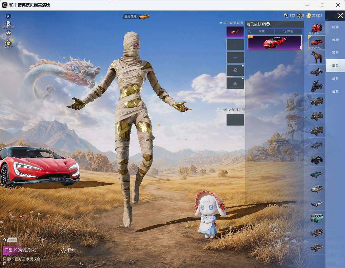Click the second plus skin slot
This screenshot has height=268, width=345.
pyautogui.click(x=235, y=58)
